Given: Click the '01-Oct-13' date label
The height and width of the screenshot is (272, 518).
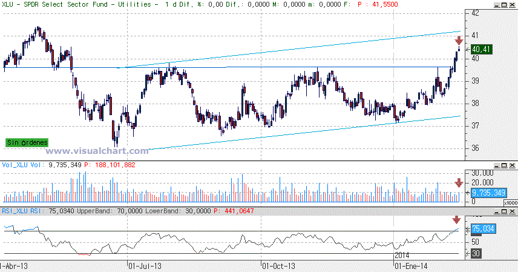Looking at the screenshot, I should pos(278,266).
